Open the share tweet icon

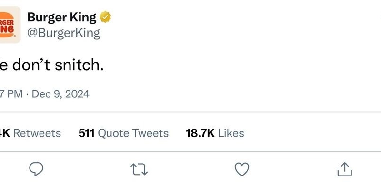coord(344,169)
